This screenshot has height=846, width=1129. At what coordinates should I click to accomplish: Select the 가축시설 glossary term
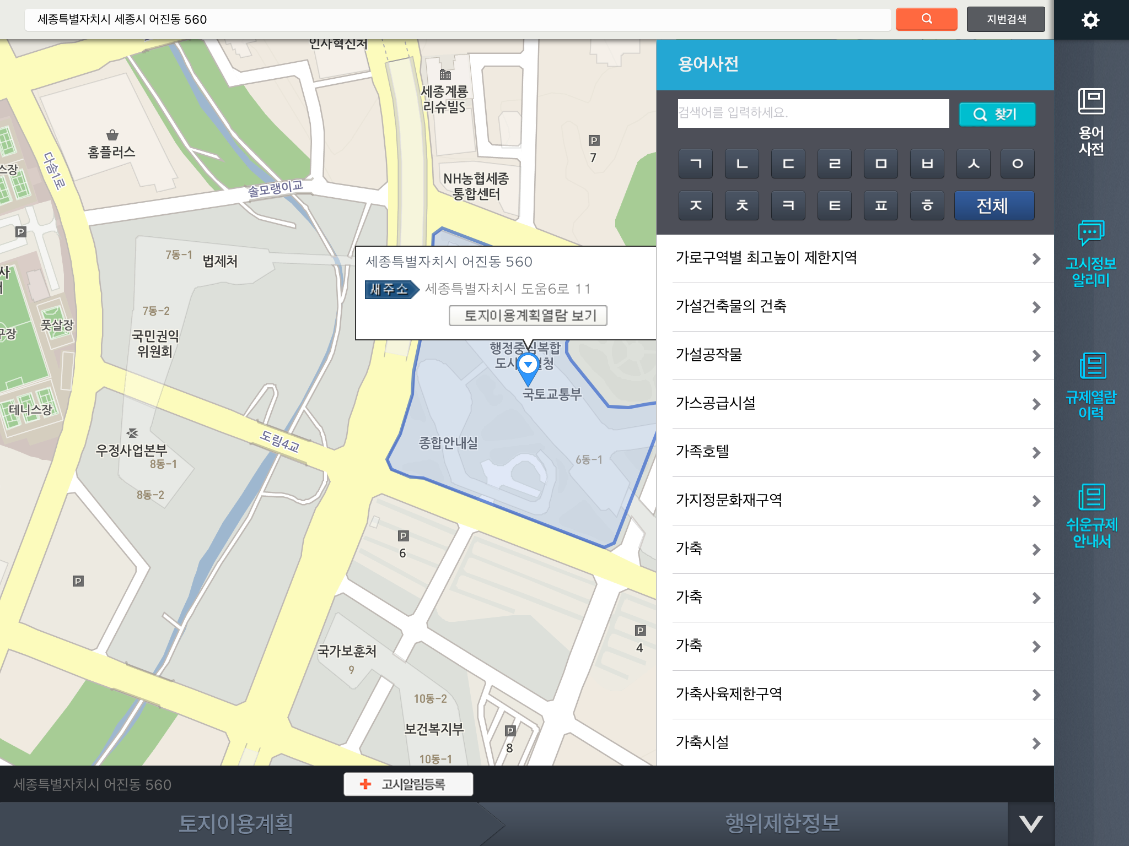[702, 742]
